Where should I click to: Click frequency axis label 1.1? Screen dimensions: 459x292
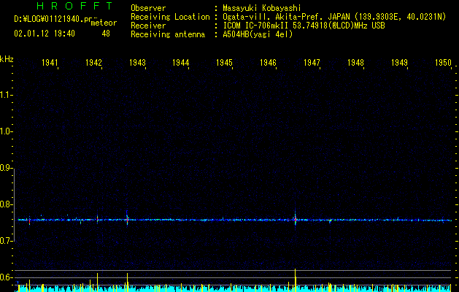tap(7, 95)
